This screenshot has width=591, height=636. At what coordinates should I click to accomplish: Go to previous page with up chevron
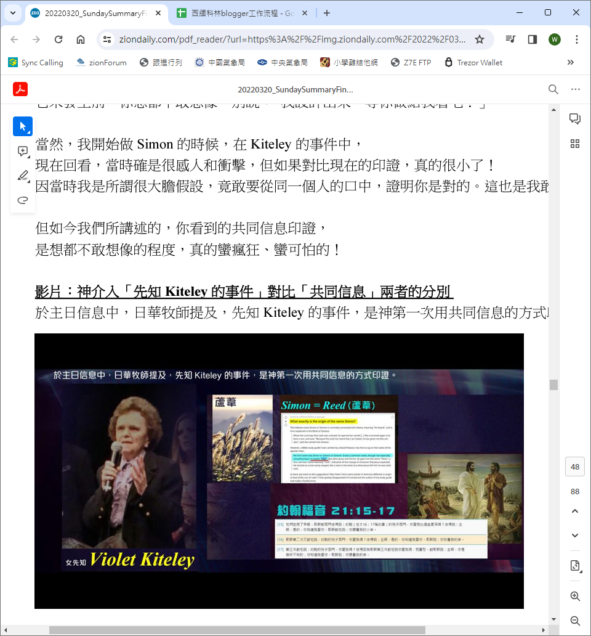(x=574, y=511)
